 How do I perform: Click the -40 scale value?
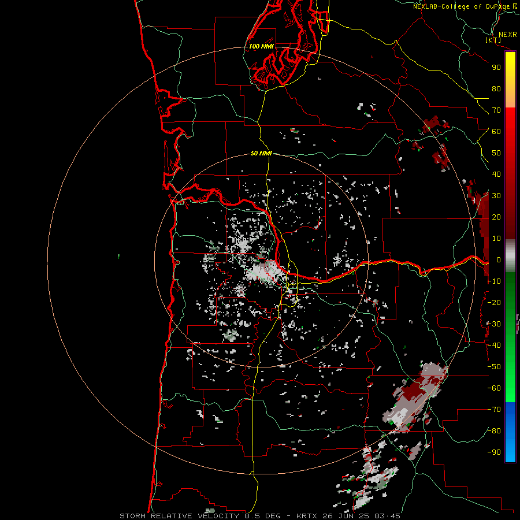pos(494,346)
